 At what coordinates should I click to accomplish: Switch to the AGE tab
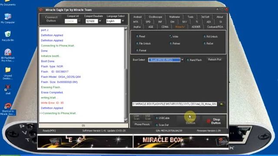pyautogui.click(x=151, y=27)
